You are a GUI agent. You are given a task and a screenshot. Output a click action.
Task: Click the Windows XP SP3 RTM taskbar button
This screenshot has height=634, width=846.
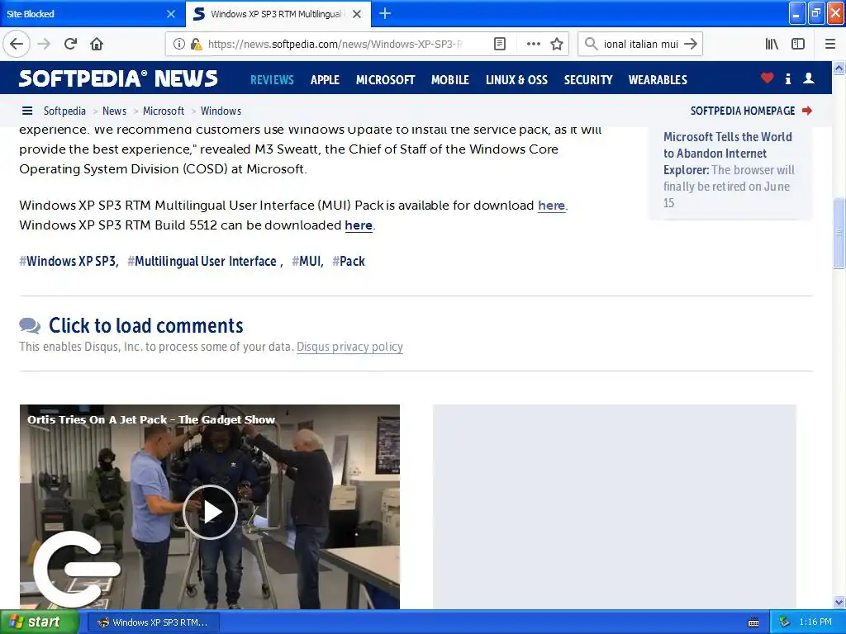click(154, 622)
